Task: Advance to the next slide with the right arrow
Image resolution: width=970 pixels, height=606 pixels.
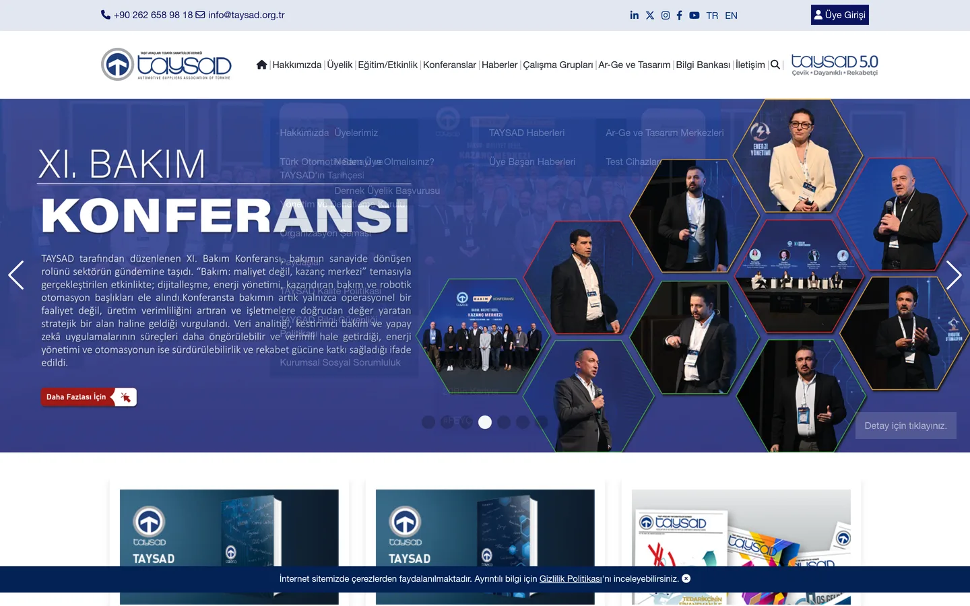Action: 954,275
